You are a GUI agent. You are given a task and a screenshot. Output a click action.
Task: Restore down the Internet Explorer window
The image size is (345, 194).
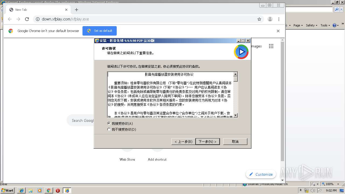point(337,2)
